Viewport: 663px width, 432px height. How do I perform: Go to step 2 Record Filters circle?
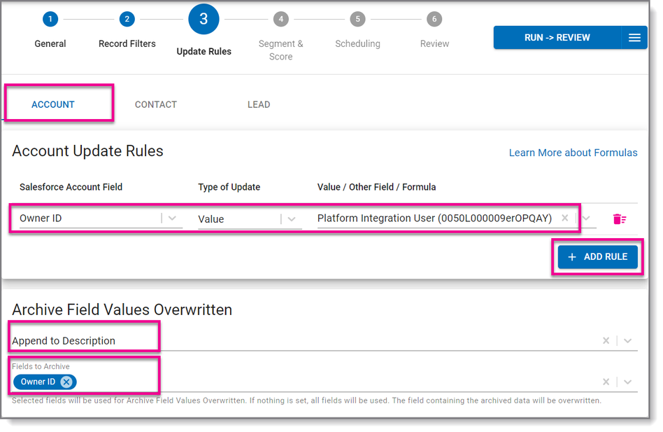click(x=127, y=19)
